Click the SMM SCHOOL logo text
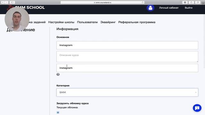The width and height of the screenshot is (205, 115). tap(30, 8)
